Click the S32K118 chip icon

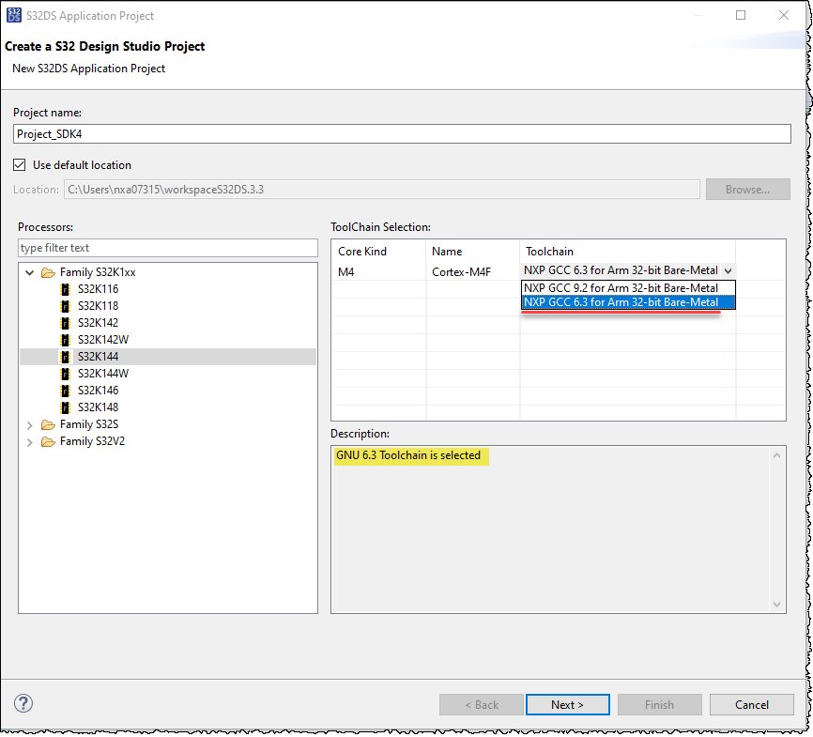(x=66, y=306)
